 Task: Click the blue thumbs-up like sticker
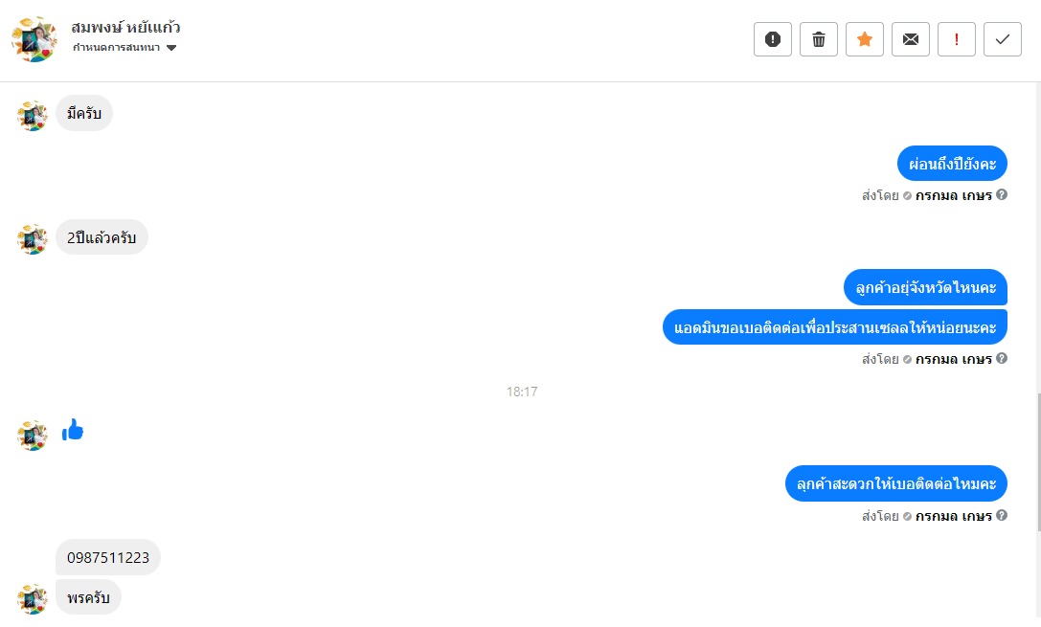(x=73, y=431)
